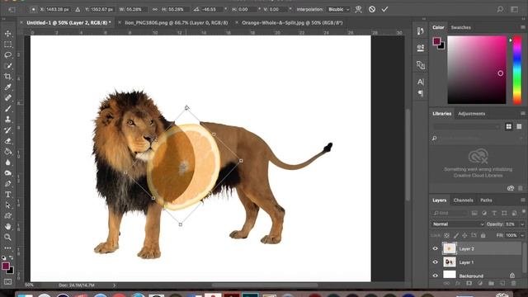The height and width of the screenshot is (297, 528).
Task: Hide the Background layer
Action: coord(435,276)
